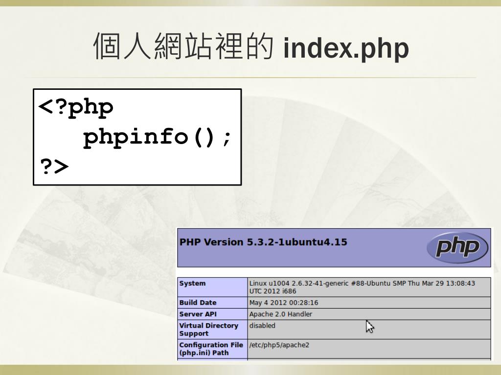The height and width of the screenshot is (375, 501).
Task: Click the phpinfo(); code line
Action: [x=157, y=137]
